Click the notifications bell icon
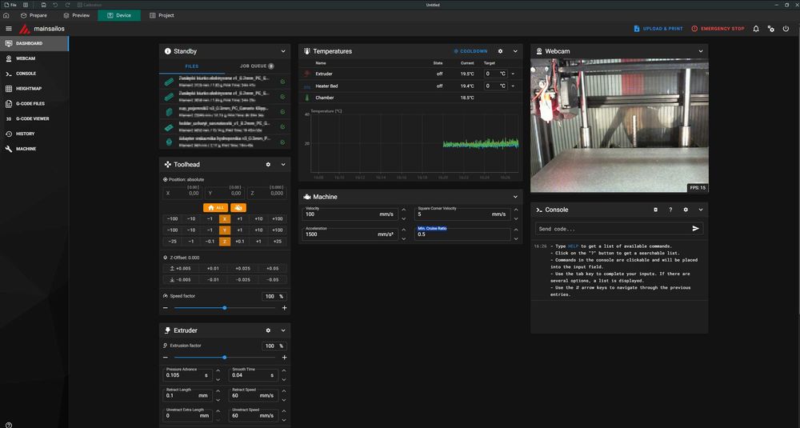 click(x=758, y=29)
